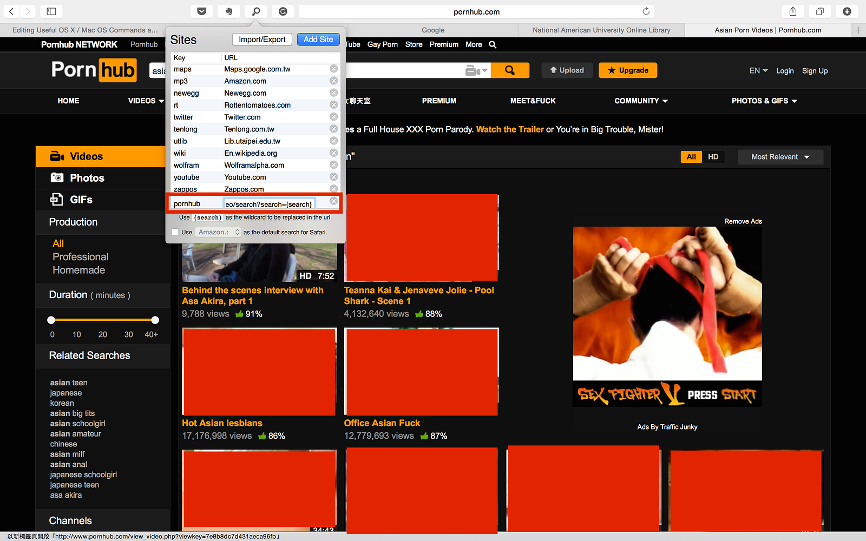Switch to National American University Online Library tab
This screenshot has width=866, height=541.
pos(601,30)
